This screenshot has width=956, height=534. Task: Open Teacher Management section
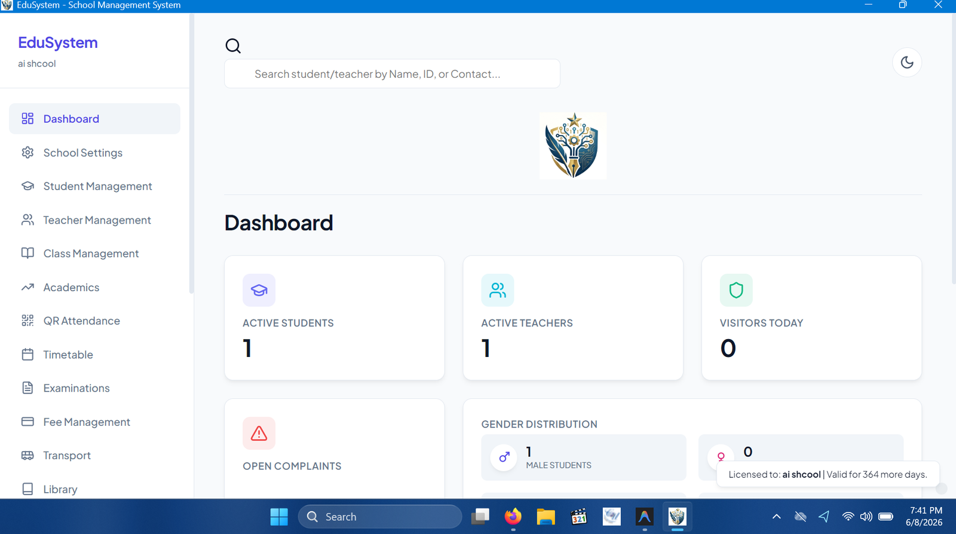(94, 220)
